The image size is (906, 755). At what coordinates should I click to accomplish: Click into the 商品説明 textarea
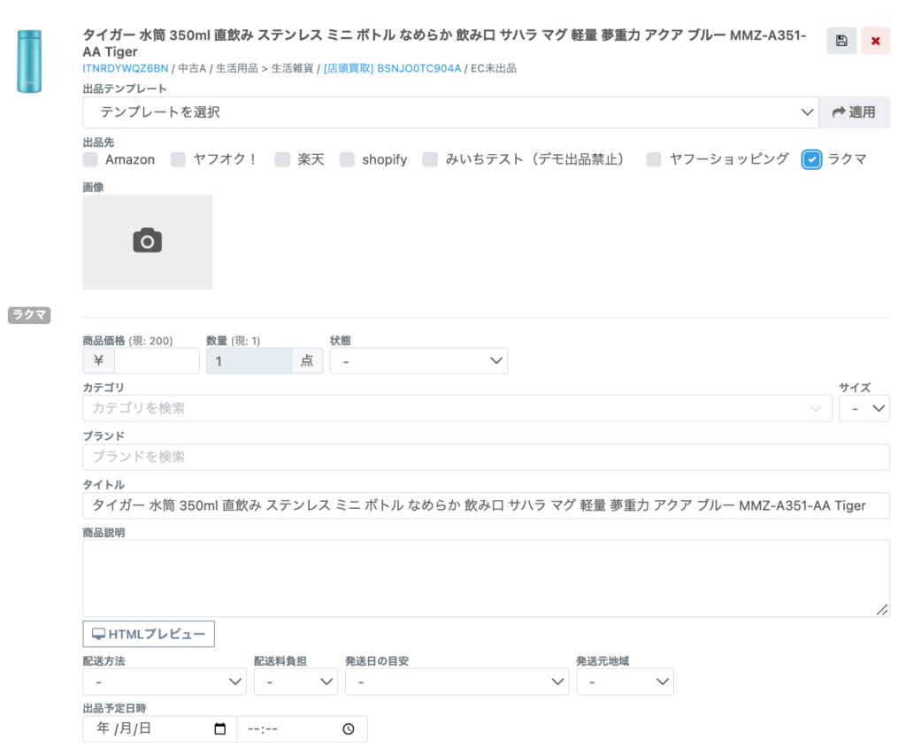486,578
